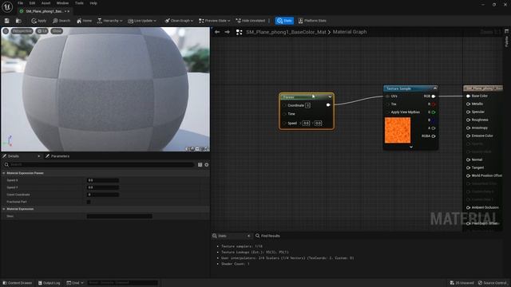Switch to the Parameters tab

coord(57,156)
